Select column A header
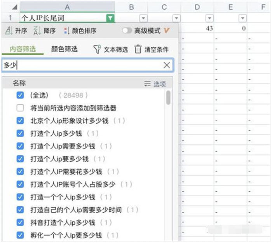Image resolution: width=272 pixels, height=243 pixels. coord(67,7)
